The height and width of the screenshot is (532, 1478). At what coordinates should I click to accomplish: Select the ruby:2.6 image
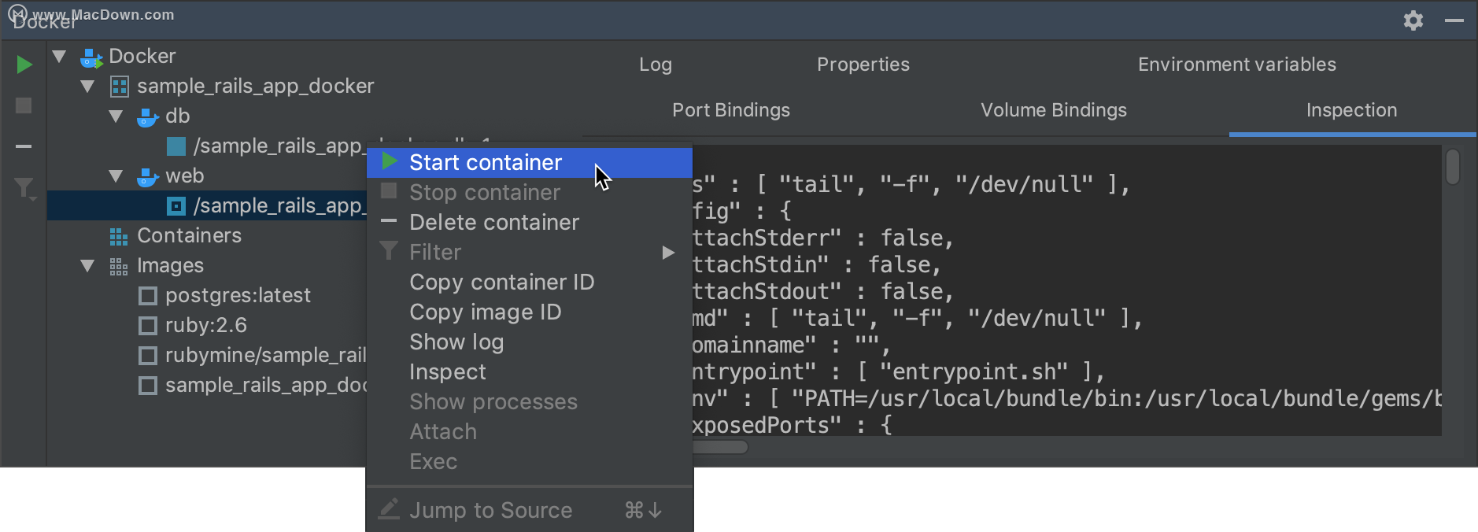tap(206, 326)
